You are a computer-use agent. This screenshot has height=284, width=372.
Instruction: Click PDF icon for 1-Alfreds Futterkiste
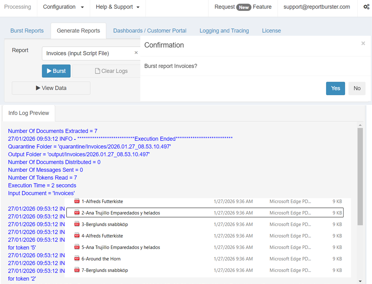77,201
